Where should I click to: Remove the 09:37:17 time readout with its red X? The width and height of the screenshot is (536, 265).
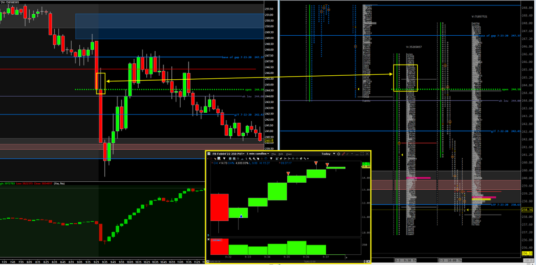click(x=280, y=163)
